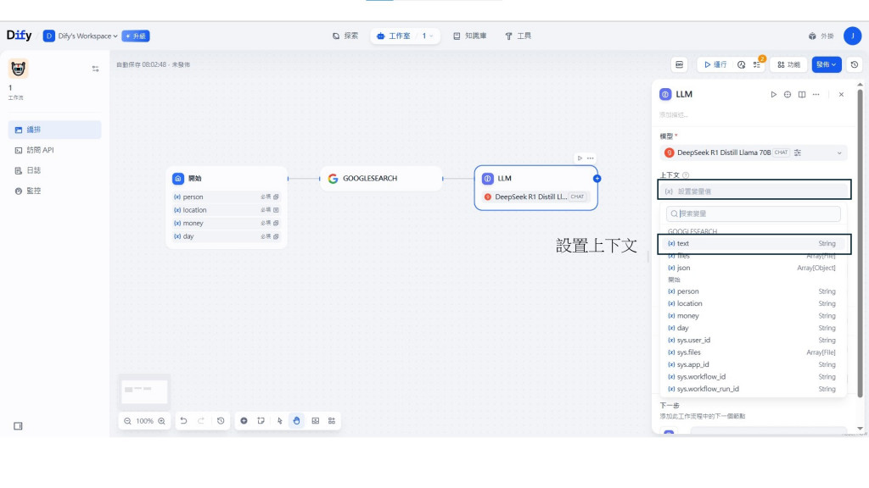Select the day variable in Start node
Screen dimensions: 869x488
tap(226, 236)
